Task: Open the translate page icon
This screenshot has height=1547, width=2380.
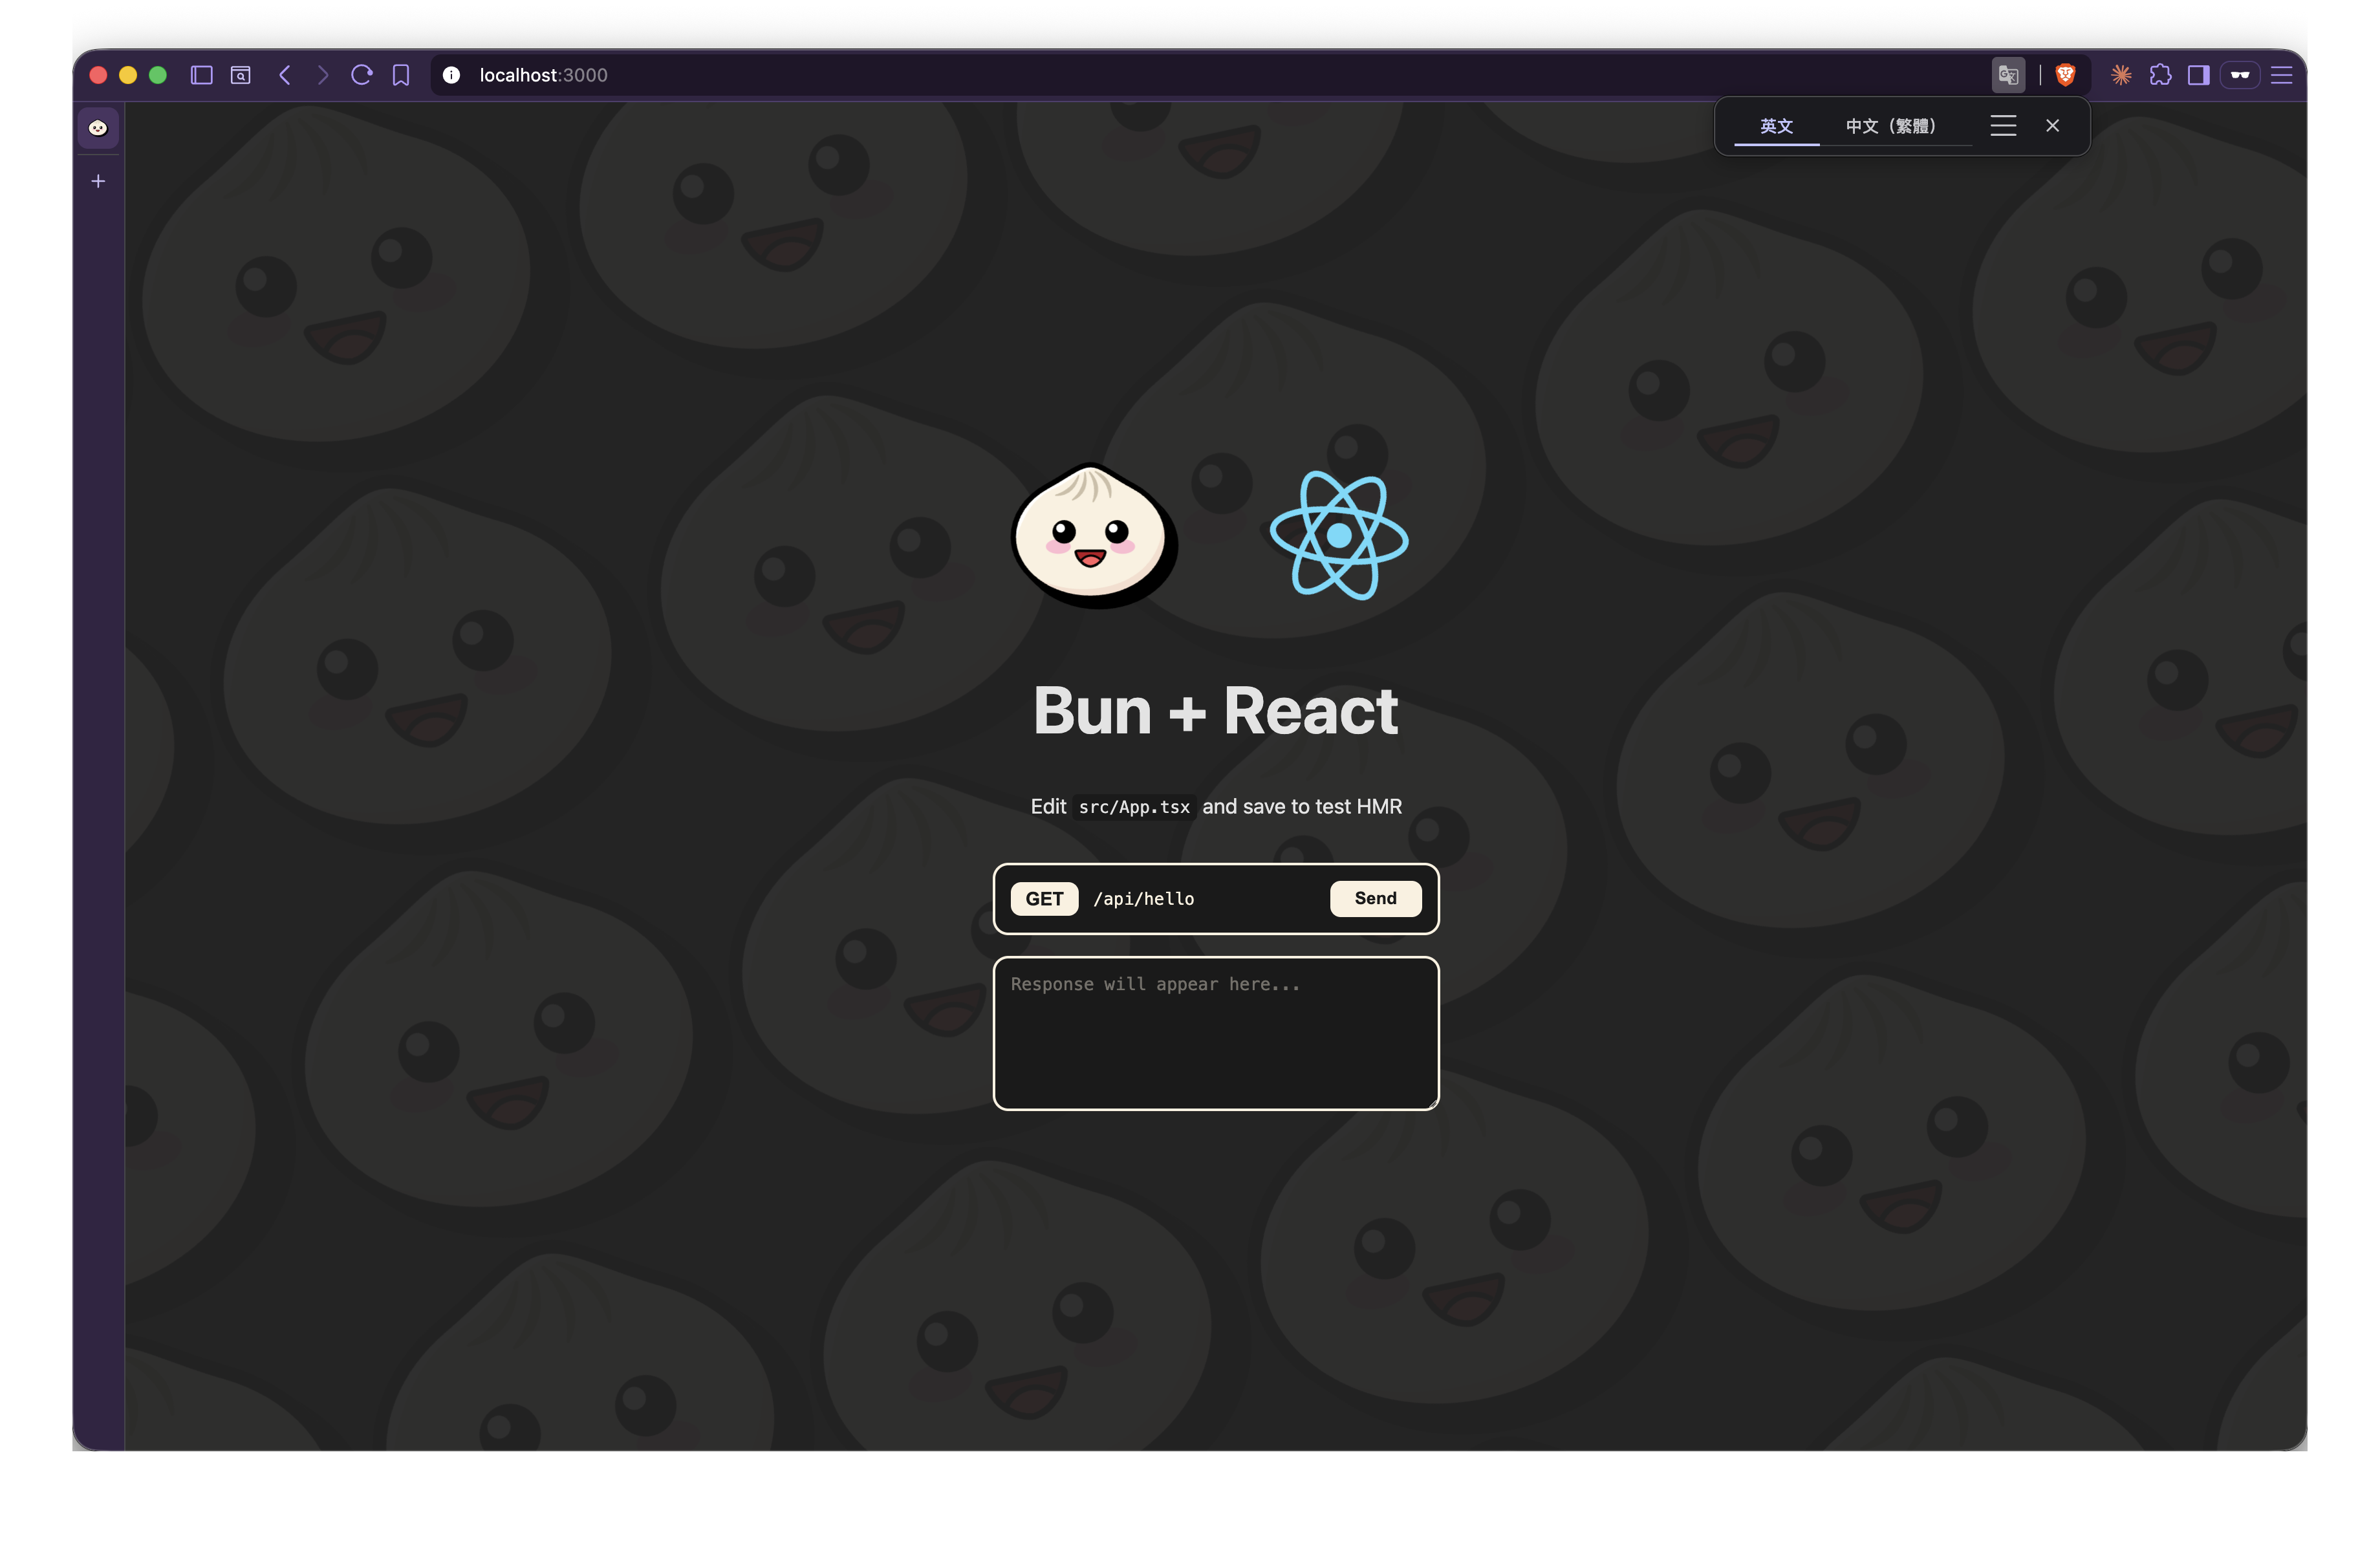Action: pos(2008,75)
